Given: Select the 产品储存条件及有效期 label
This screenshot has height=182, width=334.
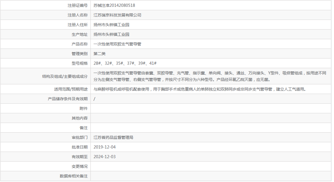Looking at the screenshot, I should [67, 99].
